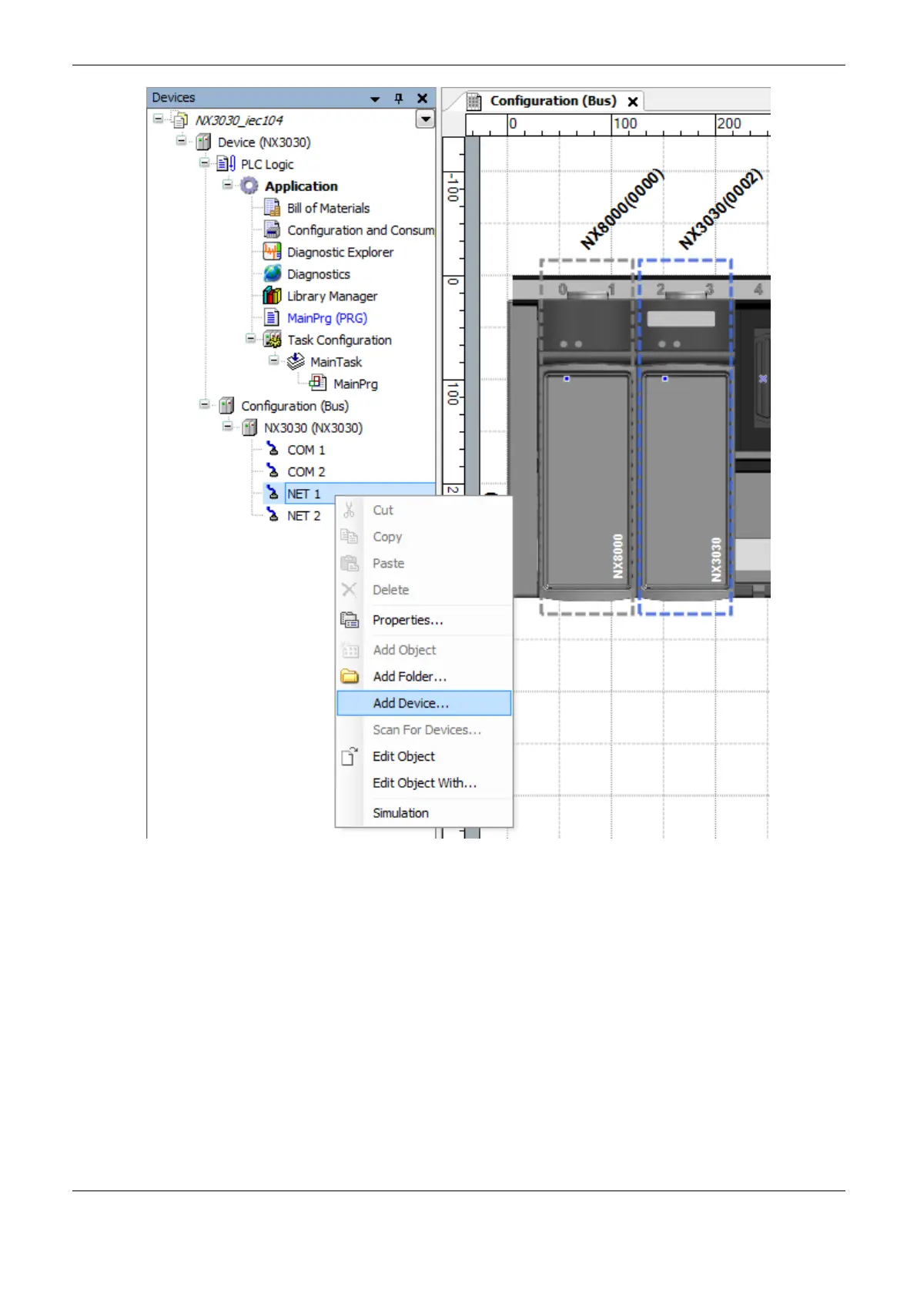Select the NET 2 tree item
Image resolution: width=917 pixels, height=1296 pixels.
tap(304, 516)
